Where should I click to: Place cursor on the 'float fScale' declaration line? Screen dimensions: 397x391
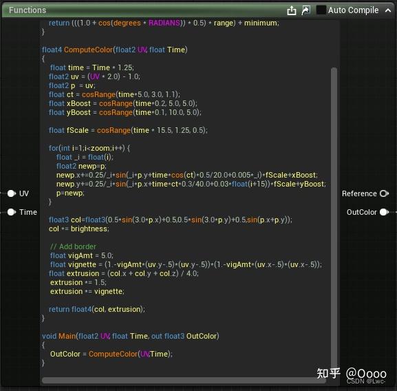(128, 130)
